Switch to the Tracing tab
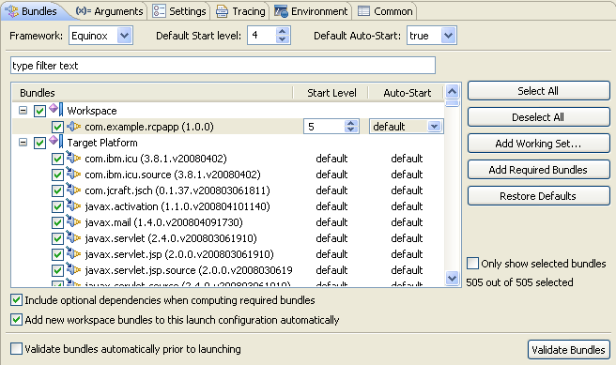The width and height of the screenshot is (616, 365). (240, 11)
